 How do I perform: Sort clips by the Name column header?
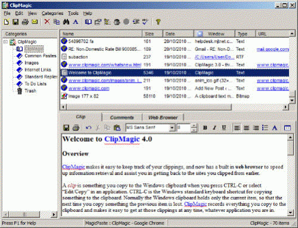click(101, 34)
